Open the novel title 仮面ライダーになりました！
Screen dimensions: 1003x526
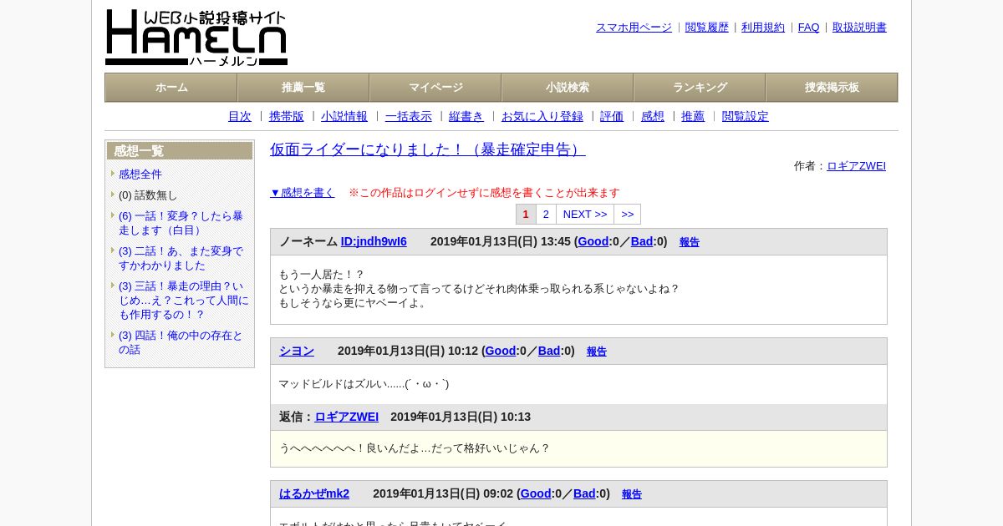[428, 149]
